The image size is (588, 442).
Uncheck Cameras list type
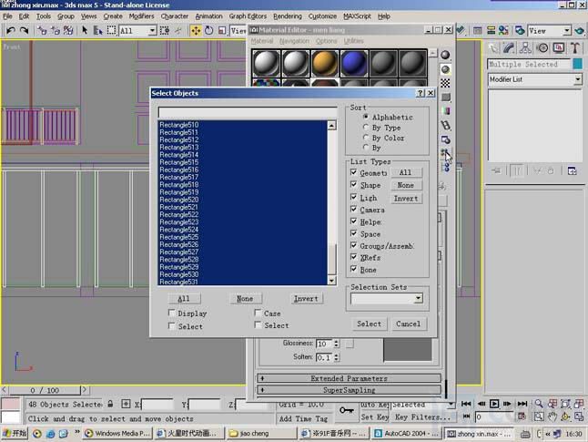point(354,209)
